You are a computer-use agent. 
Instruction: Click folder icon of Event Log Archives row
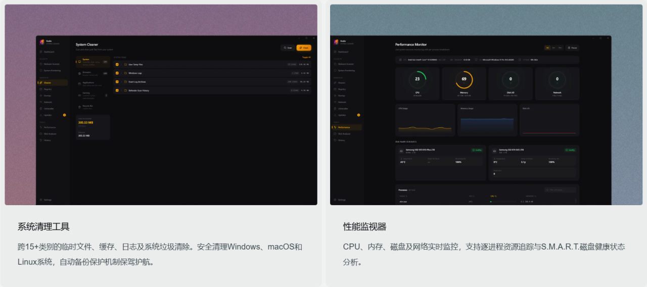tap(125, 81)
